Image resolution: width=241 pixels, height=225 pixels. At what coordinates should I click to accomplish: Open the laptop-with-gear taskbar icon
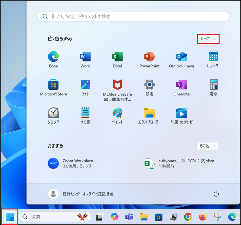[173, 217]
